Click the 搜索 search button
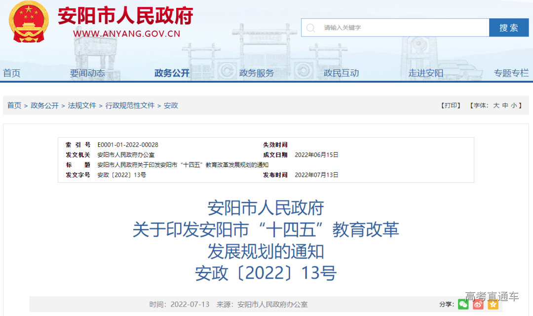 [509, 28]
